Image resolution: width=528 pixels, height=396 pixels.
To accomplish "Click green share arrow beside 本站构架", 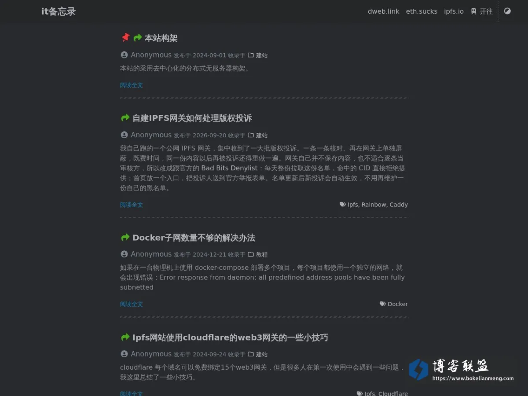I will click(x=138, y=38).
